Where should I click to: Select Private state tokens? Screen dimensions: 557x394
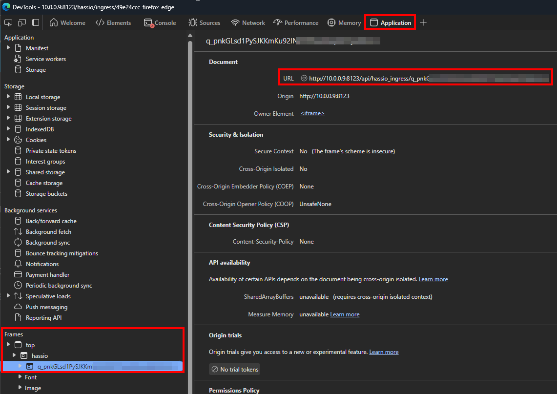tap(51, 151)
